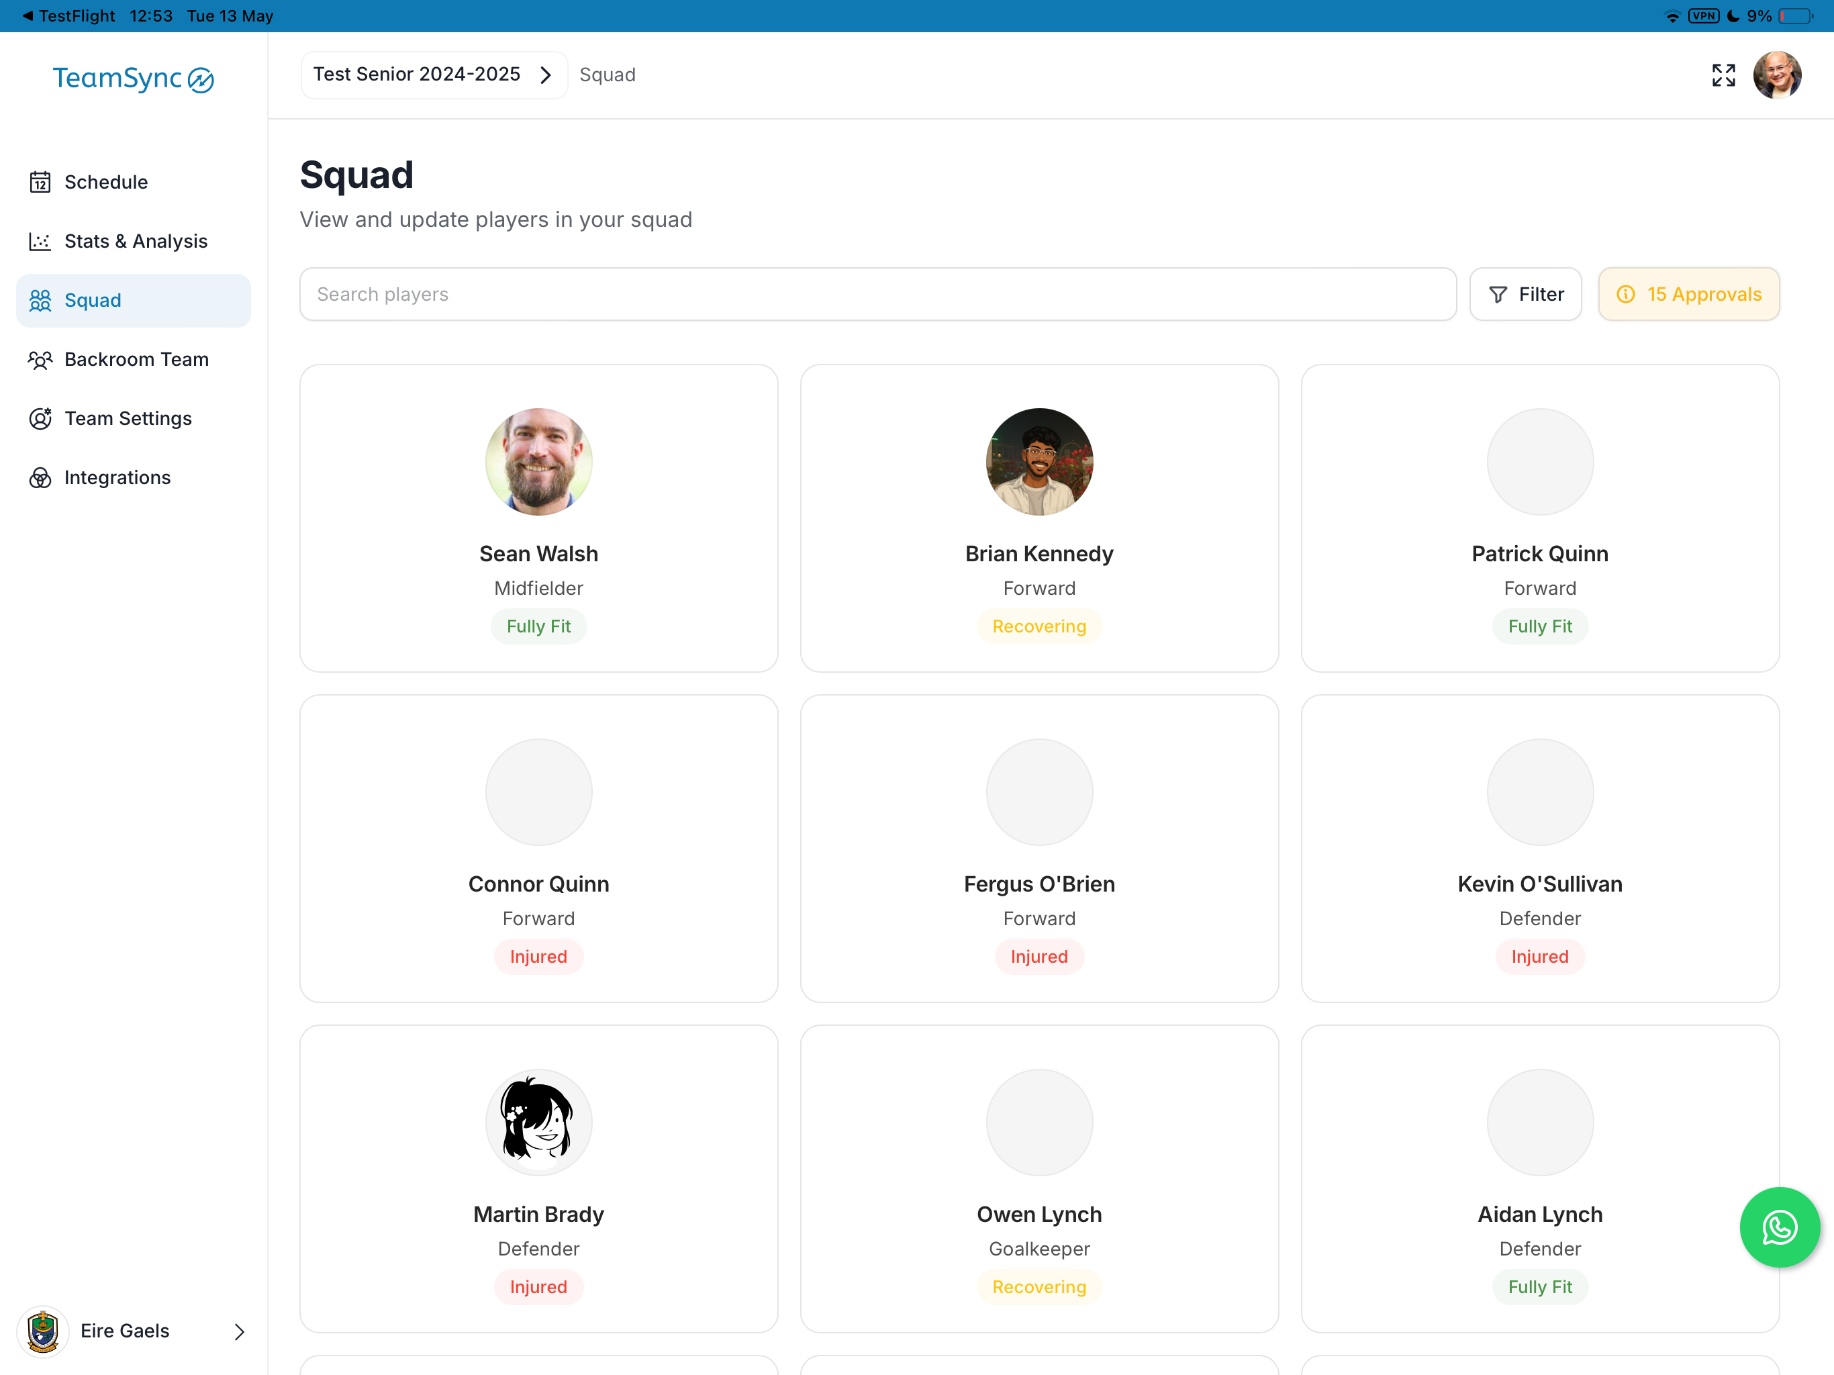The width and height of the screenshot is (1834, 1375).
Task: View the 15 Approvals pending
Action: point(1689,295)
